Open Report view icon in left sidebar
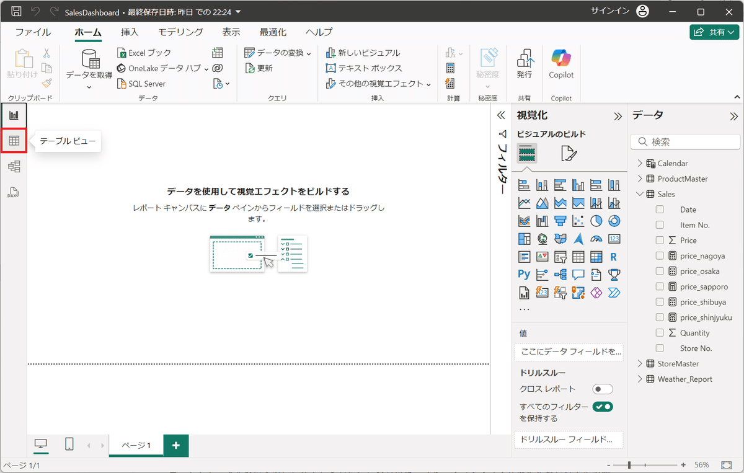Viewport: 744px width, 473px height. (14, 115)
